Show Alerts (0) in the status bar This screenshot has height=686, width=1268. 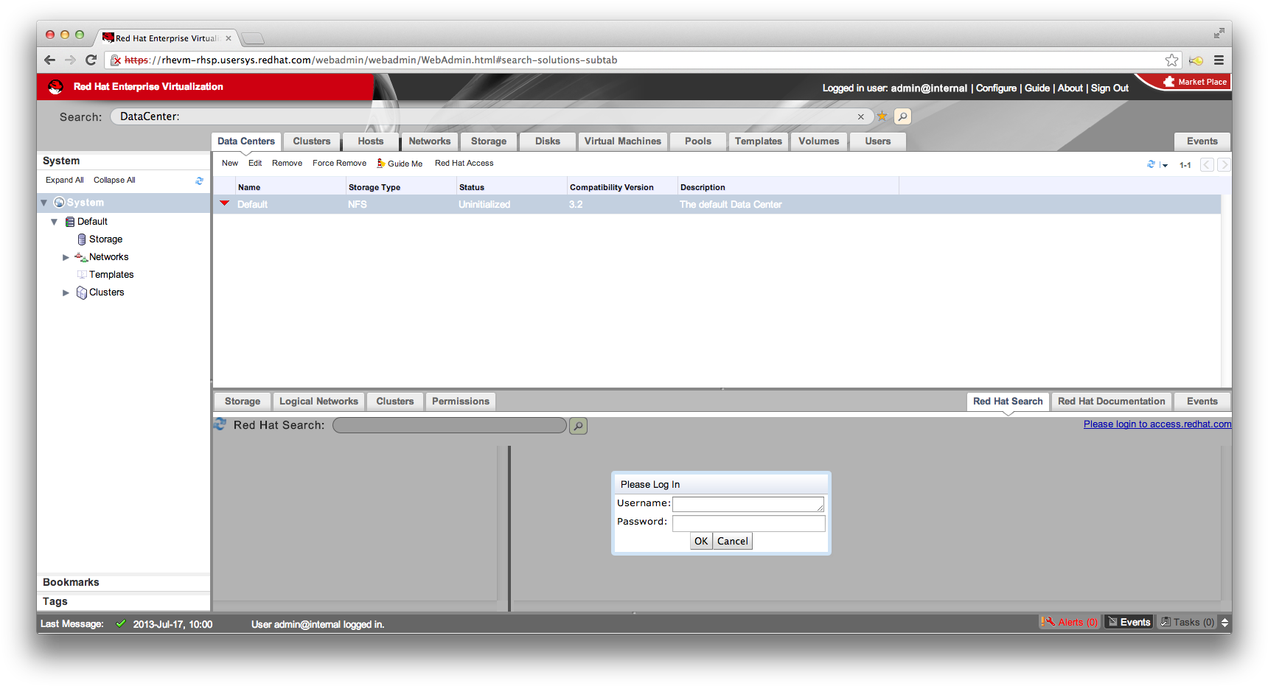pos(1070,623)
